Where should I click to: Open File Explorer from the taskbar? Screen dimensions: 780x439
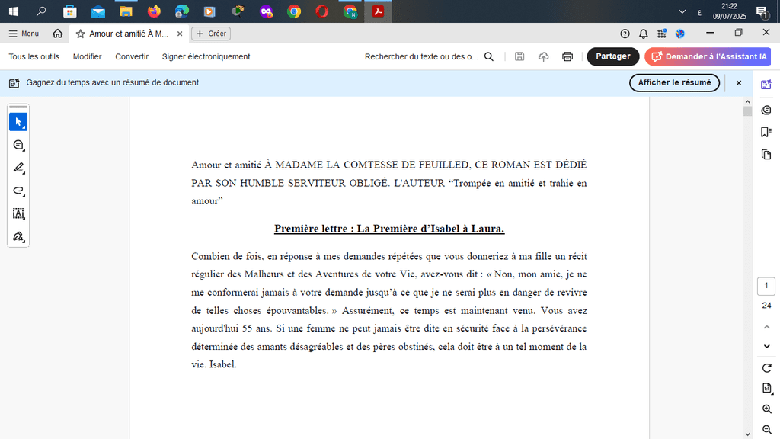click(x=126, y=11)
